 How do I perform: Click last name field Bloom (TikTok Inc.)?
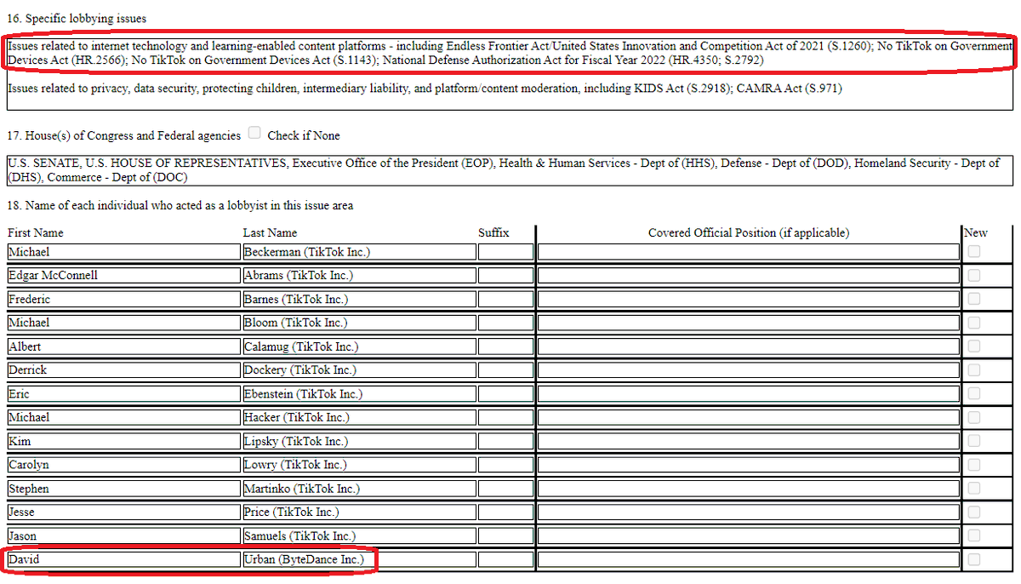click(359, 323)
